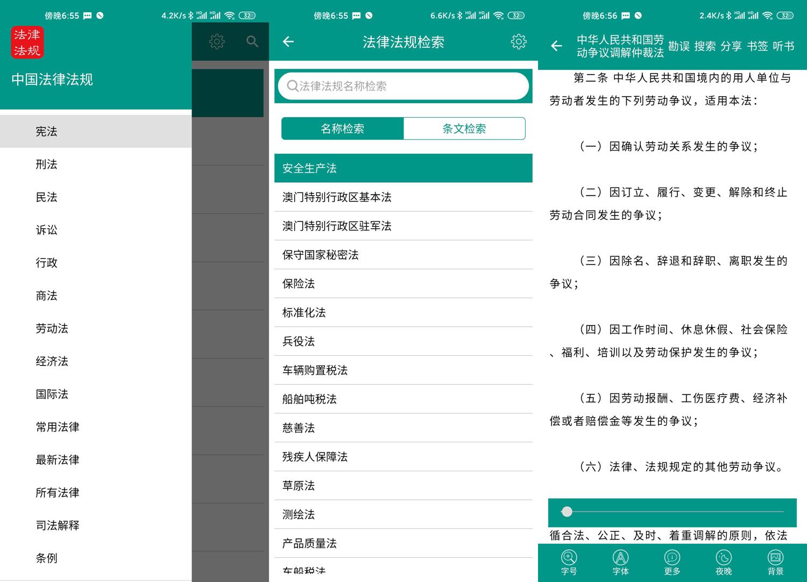The height and width of the screenshot is (582, 807).
Task: Click the settings gear in 法律法规检索 header
Action: 518,42
